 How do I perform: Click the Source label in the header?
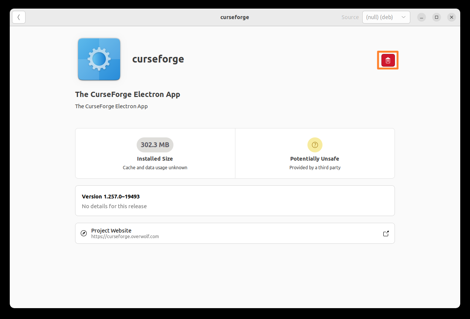[x=350, y=17]
